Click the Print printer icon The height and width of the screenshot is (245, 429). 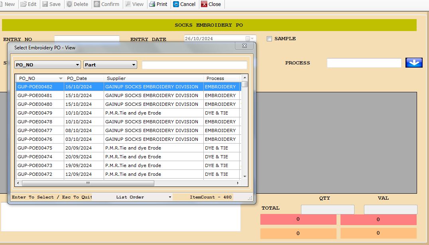(x=152, y=4)
